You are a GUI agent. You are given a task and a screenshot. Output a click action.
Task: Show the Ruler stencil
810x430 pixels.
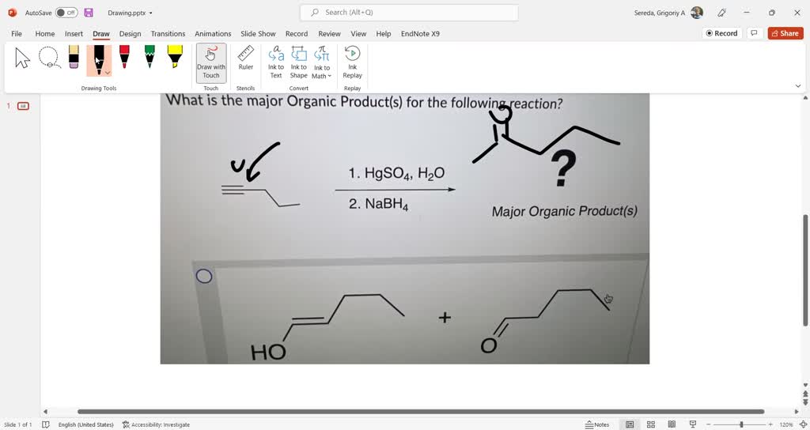coord(245,58)
